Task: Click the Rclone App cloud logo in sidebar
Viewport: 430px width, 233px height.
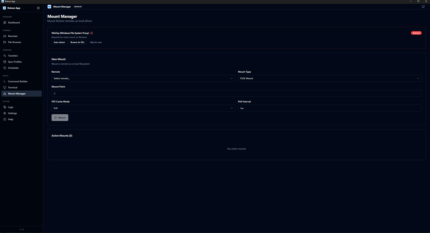Action: coord(4,8)
